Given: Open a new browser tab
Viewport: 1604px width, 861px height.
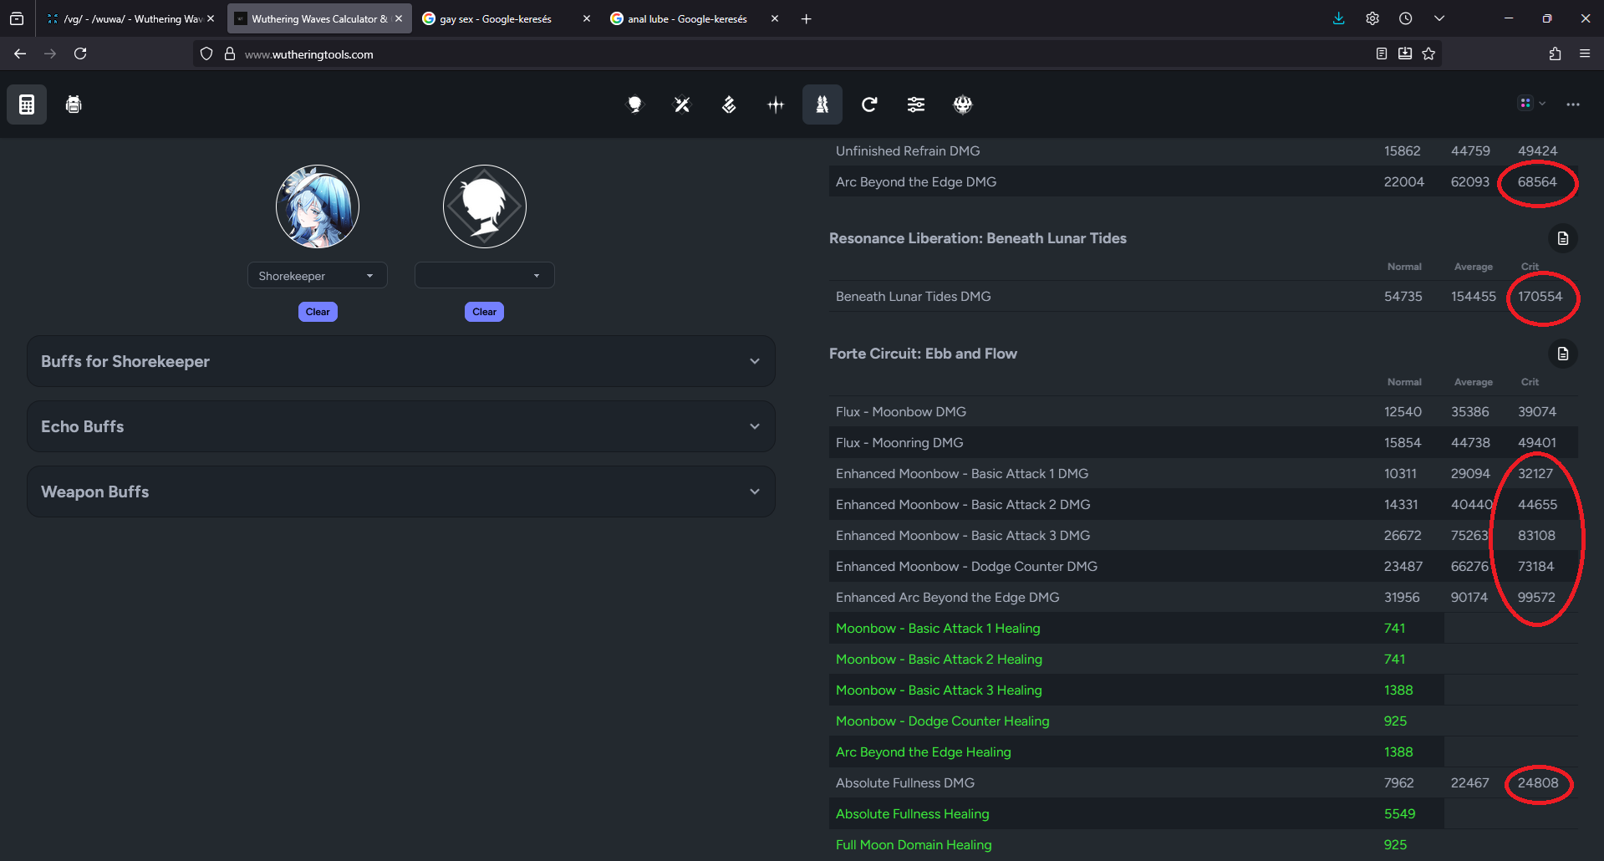Looking at the screenshot, I should [x=807, y=18].
